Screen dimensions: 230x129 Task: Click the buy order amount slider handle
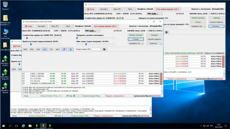(x=27, y=38)
